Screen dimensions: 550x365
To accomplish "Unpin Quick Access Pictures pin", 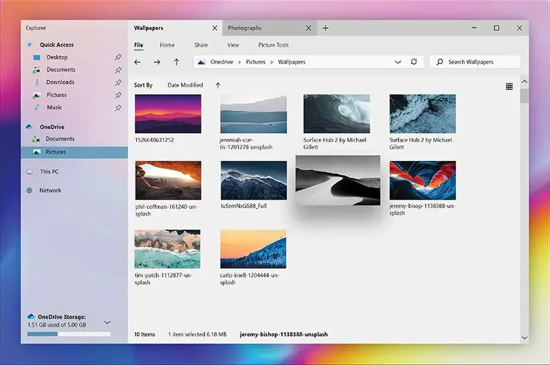I will click(118, 95).
